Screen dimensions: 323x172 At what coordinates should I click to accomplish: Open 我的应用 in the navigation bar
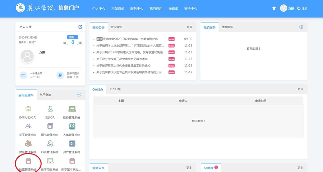pos(156,9)
